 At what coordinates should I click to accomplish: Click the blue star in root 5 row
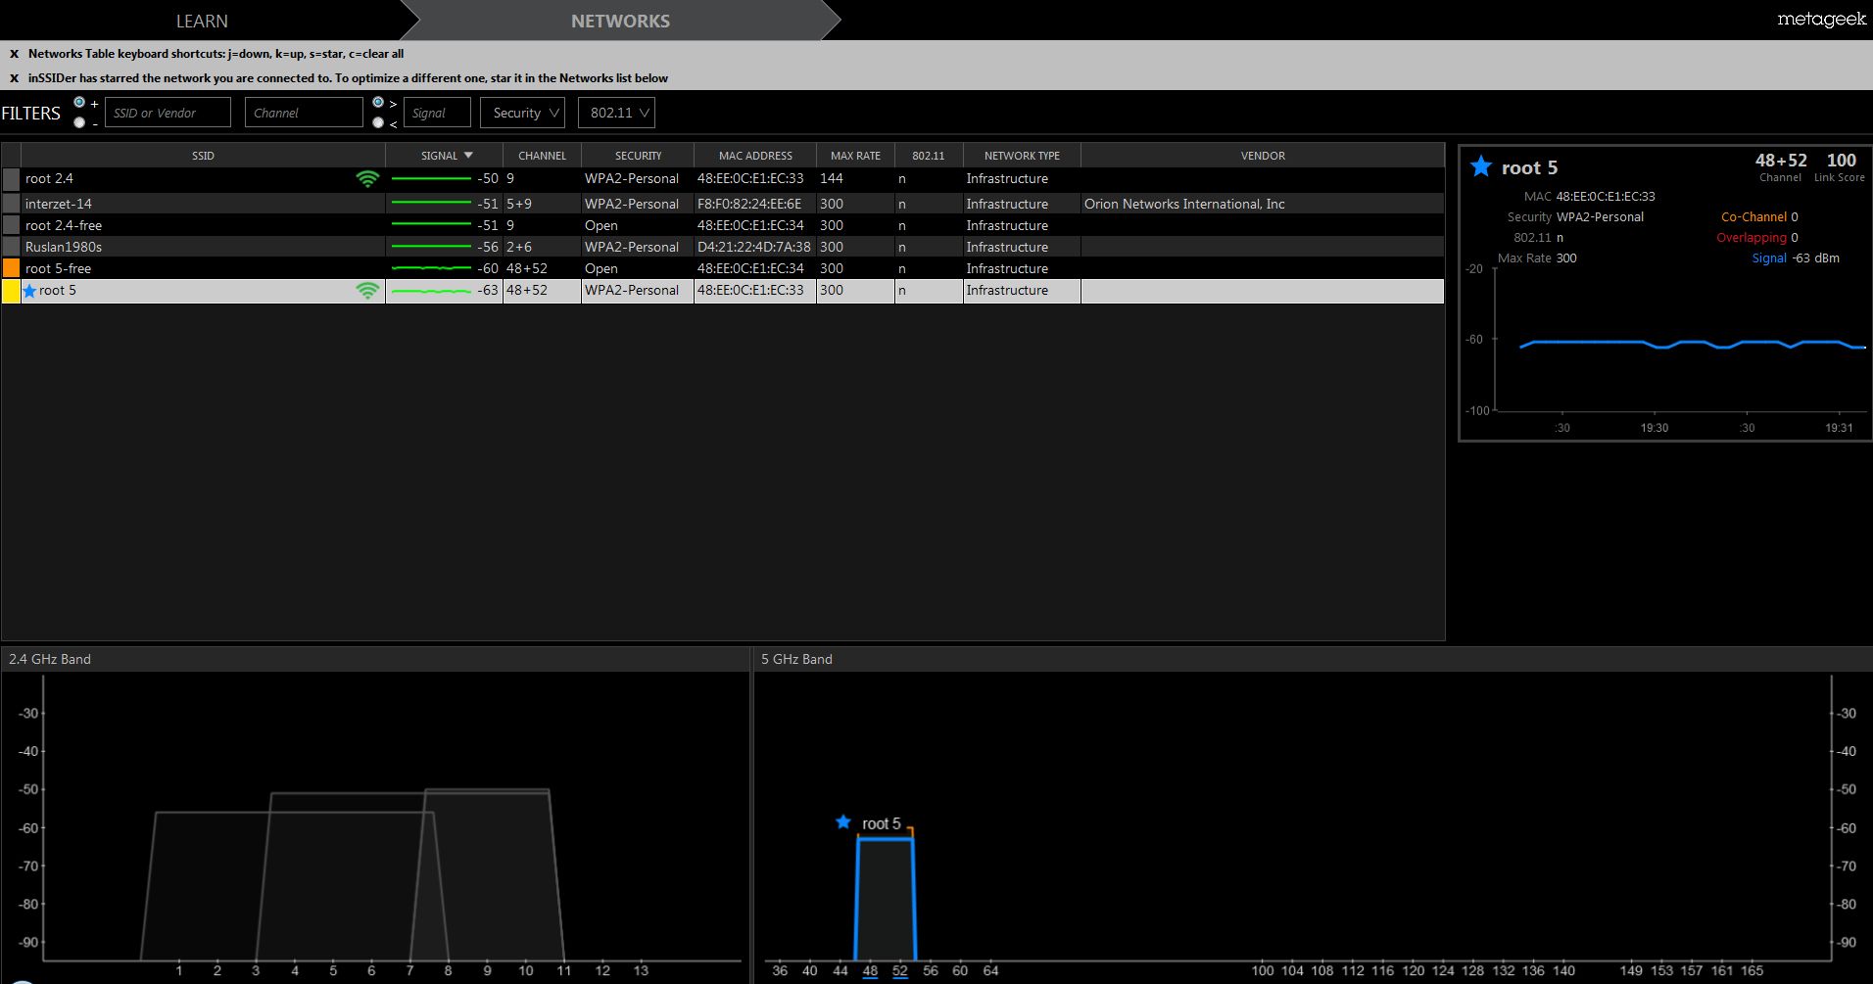click(x=29, y=291)
